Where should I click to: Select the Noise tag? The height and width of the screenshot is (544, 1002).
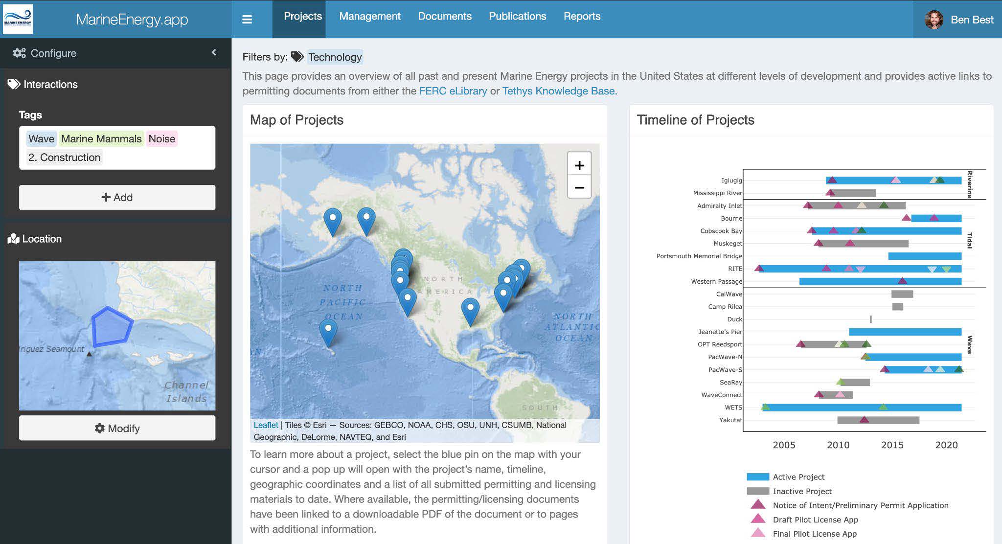(x=162, y=139)
